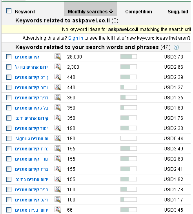Click magnifier icon in signup keyword row
193x214 pixels.
tap(58, 138)
